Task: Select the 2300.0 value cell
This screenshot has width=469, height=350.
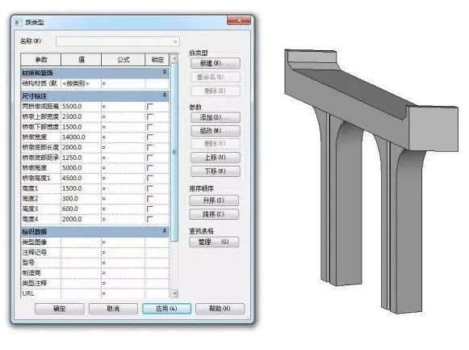Action: click(81, 116)
